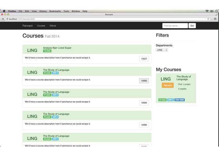Focus the Find by name search box
The height and width of the screenshot is (156, 219).
click(x=175, y=26)
